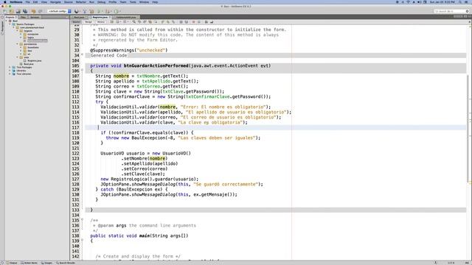Click the Build Project hammer icon

click(x=85, y=11)
